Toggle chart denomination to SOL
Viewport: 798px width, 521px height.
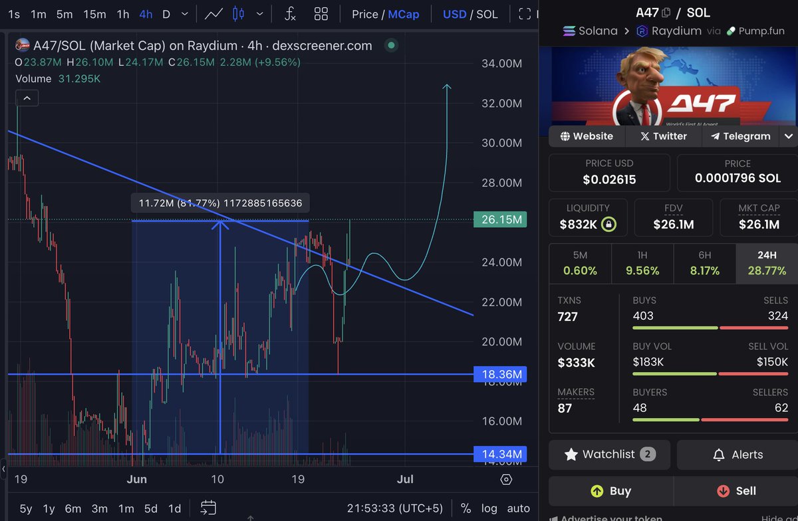click(x=487, y=14)
